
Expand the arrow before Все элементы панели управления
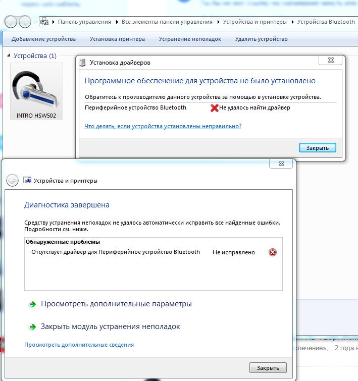click(117, 22)
